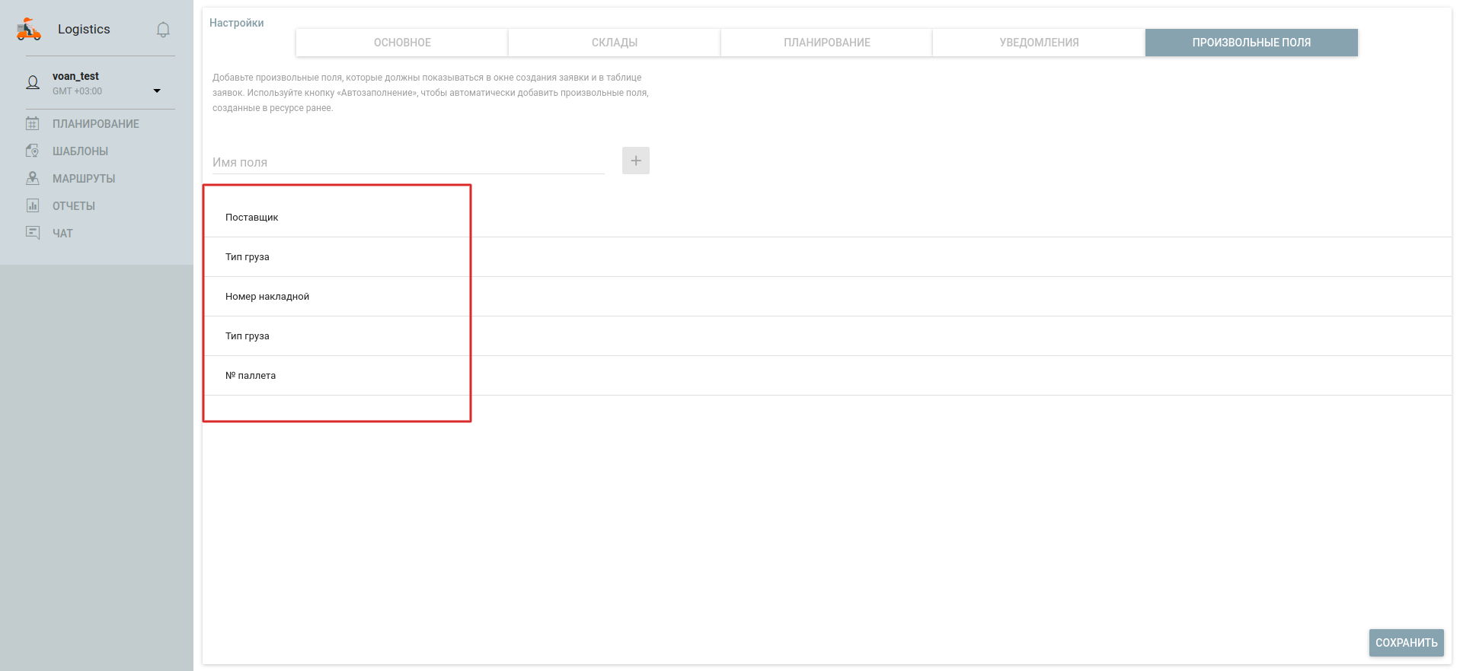Select the Произвольные поля tab
This screenshot has height=671, width=1460.
[1251, 43]
